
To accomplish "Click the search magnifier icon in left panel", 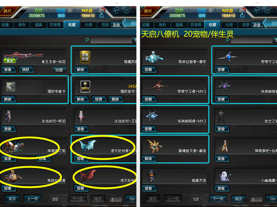I will (x=87, y=40).
